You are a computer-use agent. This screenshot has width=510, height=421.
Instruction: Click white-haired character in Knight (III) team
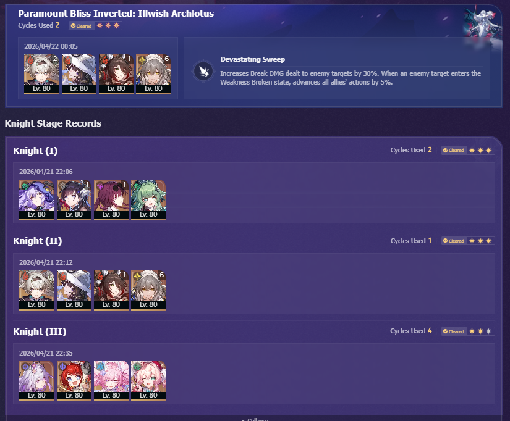coord(36,380)
